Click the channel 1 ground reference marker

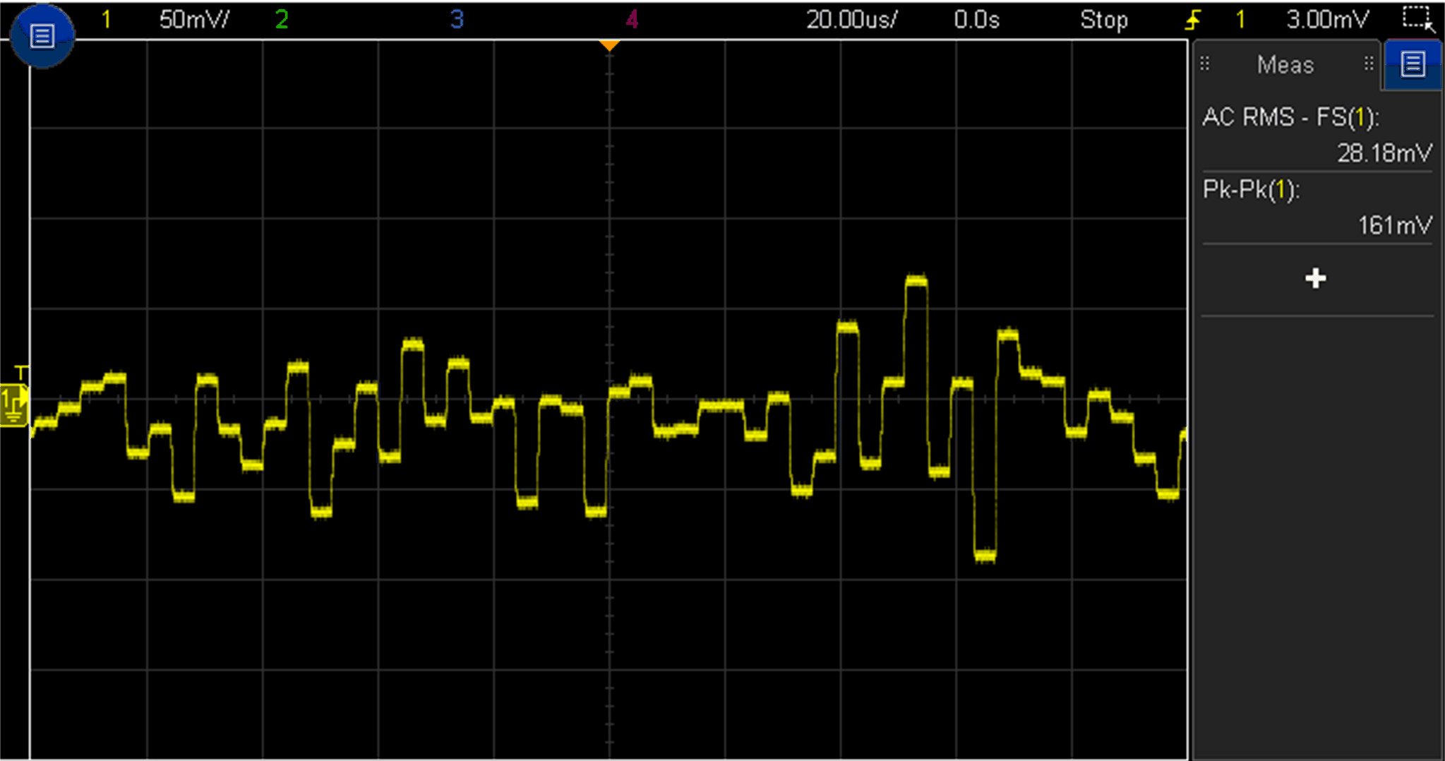[13, 405]
